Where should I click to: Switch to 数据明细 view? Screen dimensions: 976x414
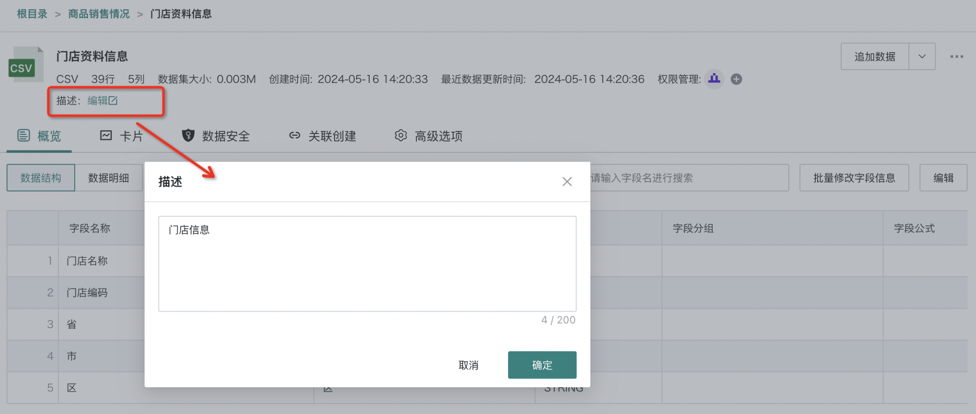pos(109,178)
